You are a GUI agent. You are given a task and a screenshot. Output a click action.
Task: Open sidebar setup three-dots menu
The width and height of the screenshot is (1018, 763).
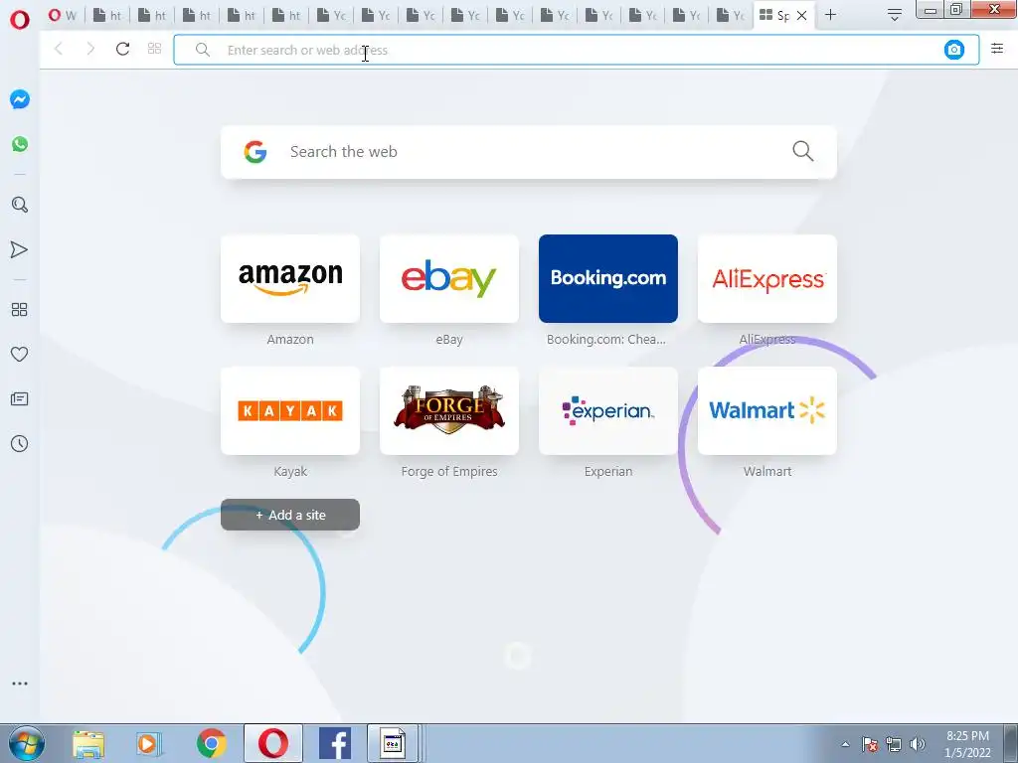tap(20, 684)
